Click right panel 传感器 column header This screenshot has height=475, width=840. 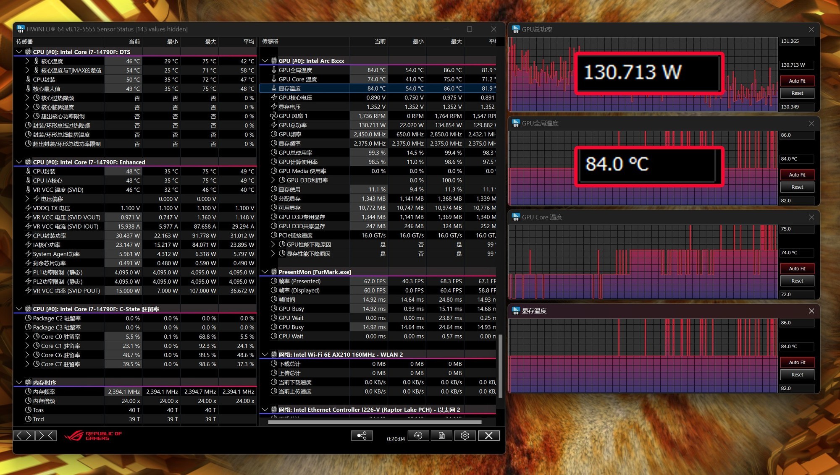(x=304, y=42)
